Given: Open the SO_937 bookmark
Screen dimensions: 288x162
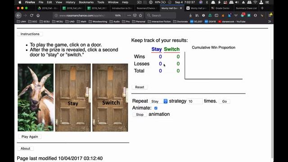Looking at the screenshot, I should [196, 22].
